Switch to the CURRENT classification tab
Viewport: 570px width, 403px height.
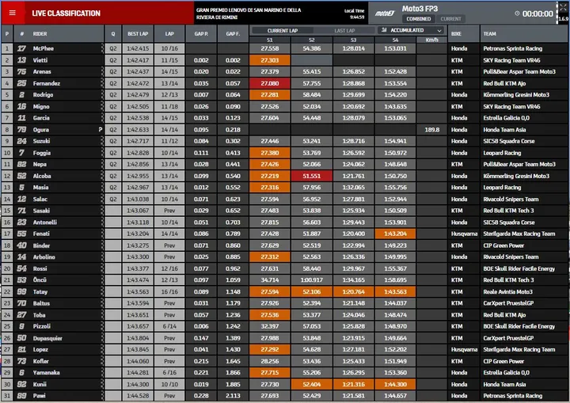coord(450,19)
